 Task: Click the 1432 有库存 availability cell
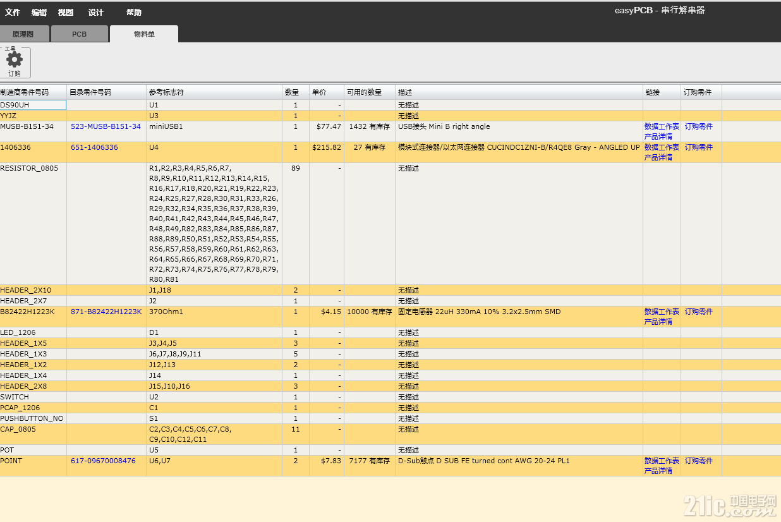pos(370,131)
